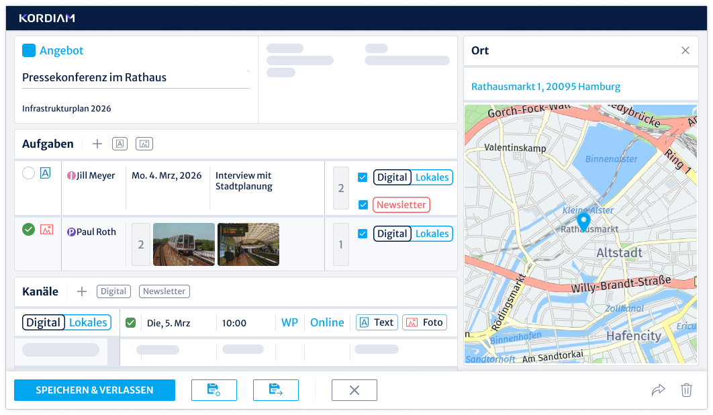Screen dimensions: 713x415
Task: Uncheck Digital Lokales on Paul Roth's task
Action: (x=363, y=234)
